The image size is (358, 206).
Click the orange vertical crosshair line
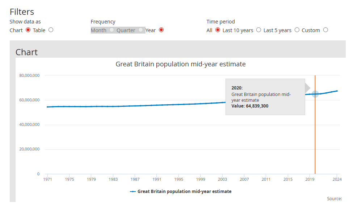[x=315, y=144]
